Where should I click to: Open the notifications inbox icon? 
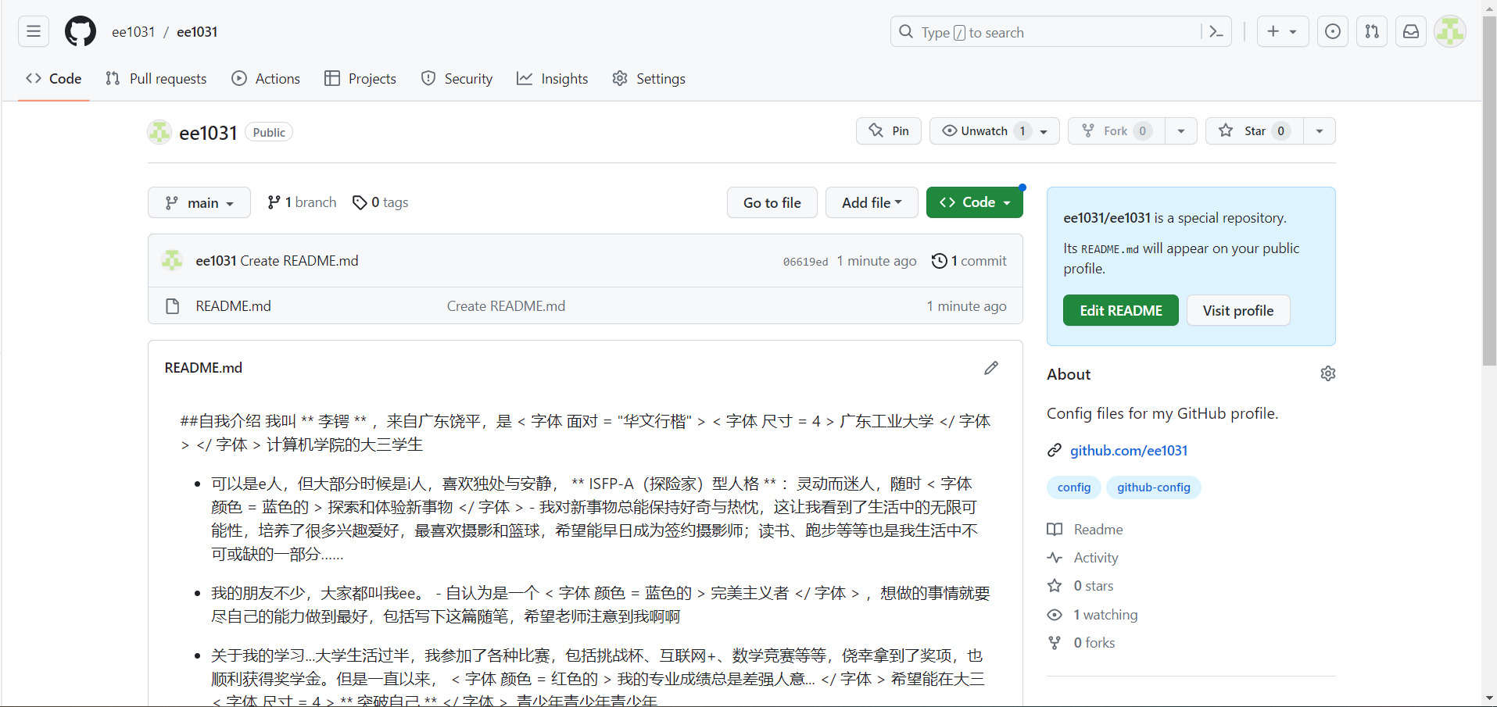coord(1411,31)
